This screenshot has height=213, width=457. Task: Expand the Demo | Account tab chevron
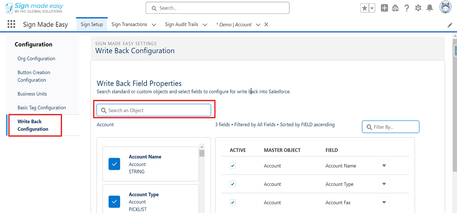[258, 25]
